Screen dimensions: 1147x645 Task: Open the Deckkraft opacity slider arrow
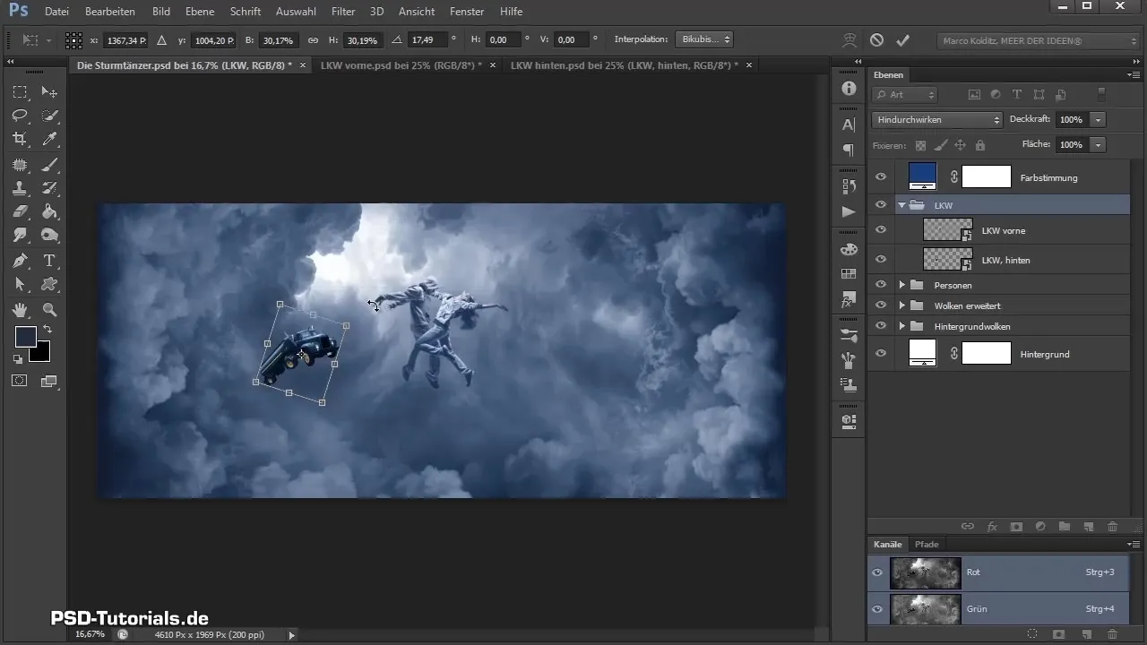tap(1099, 120)
